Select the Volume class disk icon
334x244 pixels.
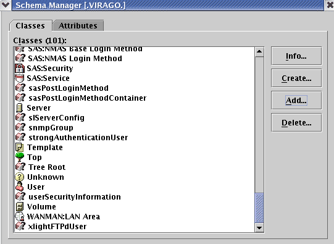(x=20, y=207)
